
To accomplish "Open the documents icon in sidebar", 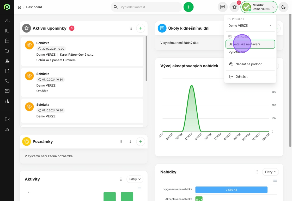I will (7, 71).
